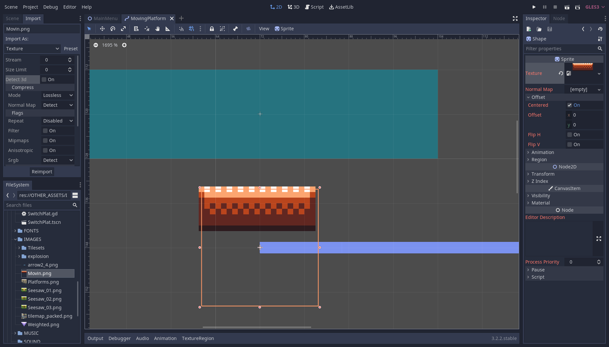
Task: Select Seesaw_01.png in FileSystem
Action: pyautogui.click(x=44, y=290)
